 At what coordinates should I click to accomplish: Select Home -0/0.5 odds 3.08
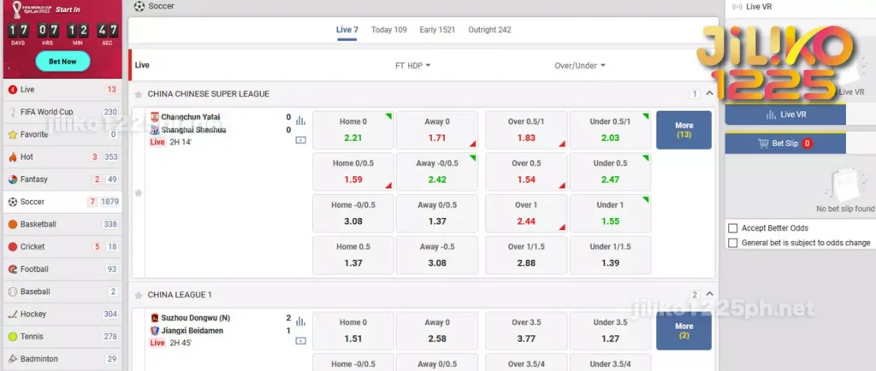353,213
